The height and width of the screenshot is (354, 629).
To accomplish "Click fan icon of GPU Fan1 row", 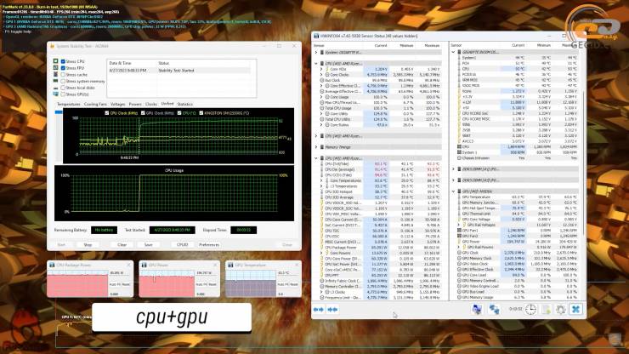I will 459,231.
